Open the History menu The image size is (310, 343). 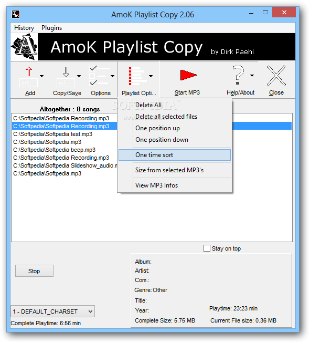click(24, 28)
